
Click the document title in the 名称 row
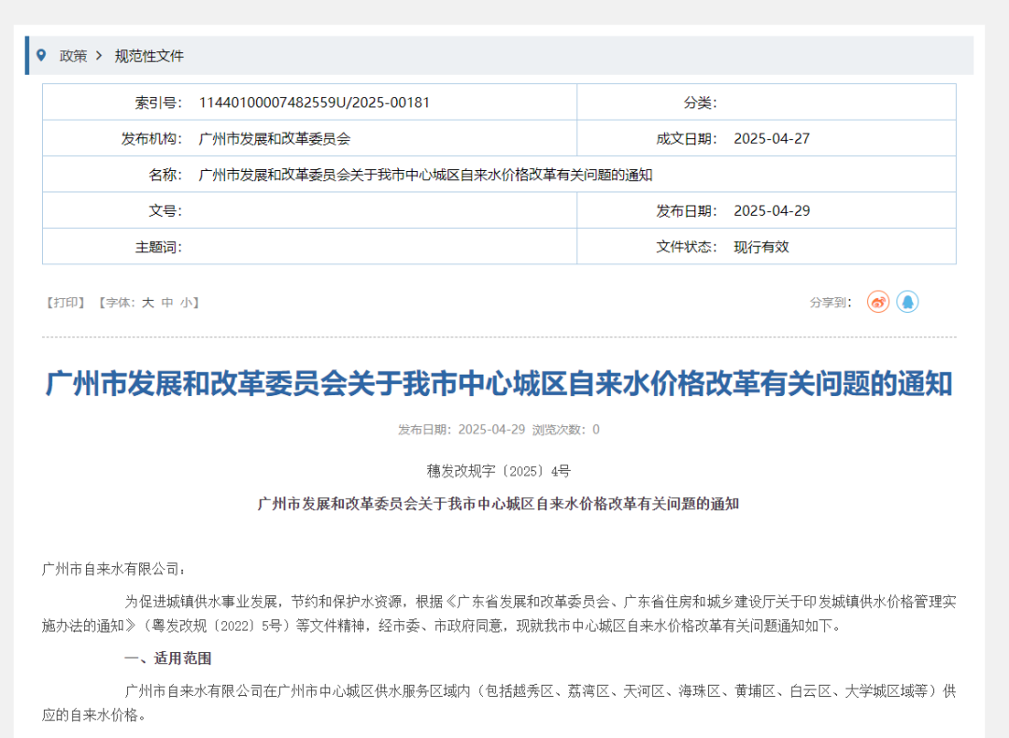click(x=425, y=175)
